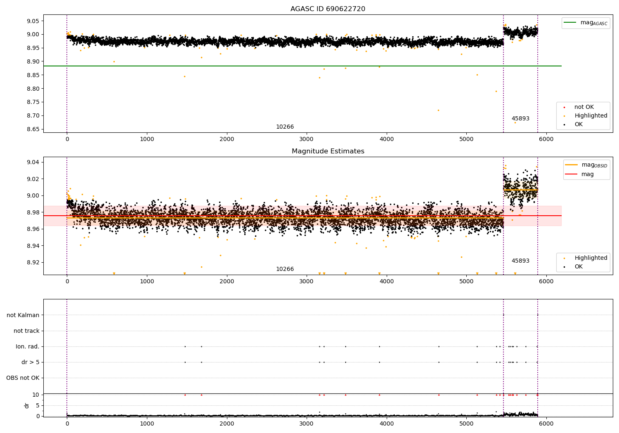The height and width of the screenshot is (433, 619).
Task: Click the '45893' annotation in the top plot
Action: pyautogui.click(x=520, y=119)
